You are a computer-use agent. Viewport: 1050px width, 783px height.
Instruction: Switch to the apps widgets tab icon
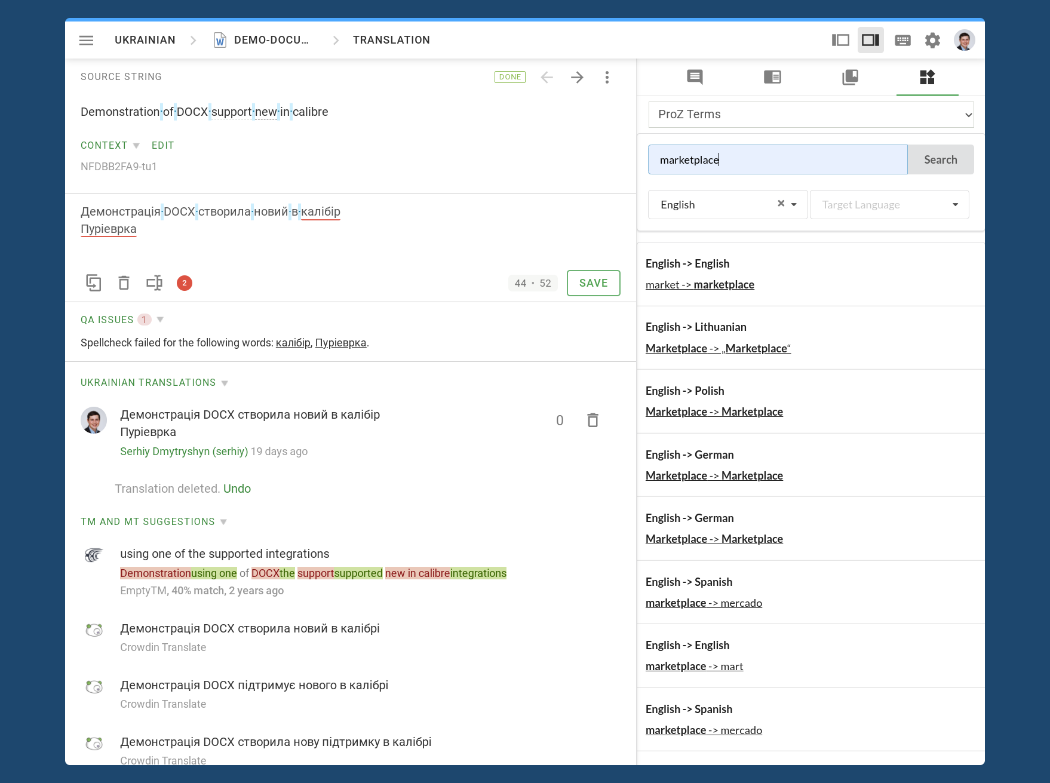pyautogui.click(x=927, y=77)
